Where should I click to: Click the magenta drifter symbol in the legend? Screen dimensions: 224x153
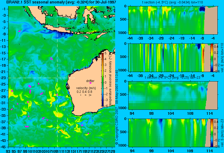(x=90, y=83)
